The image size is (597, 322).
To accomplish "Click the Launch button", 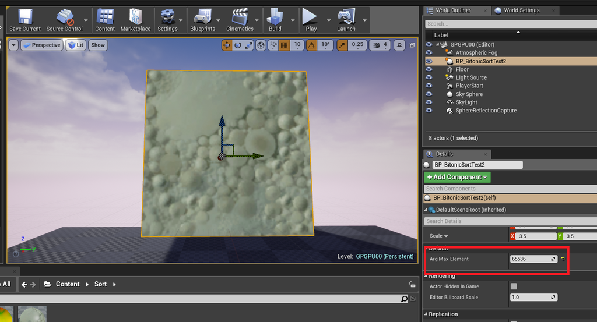I will [x=346, y=20].
